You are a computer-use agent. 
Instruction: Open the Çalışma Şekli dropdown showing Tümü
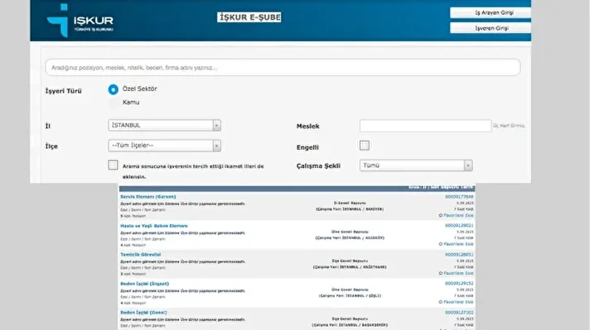[x=416, y=165]
